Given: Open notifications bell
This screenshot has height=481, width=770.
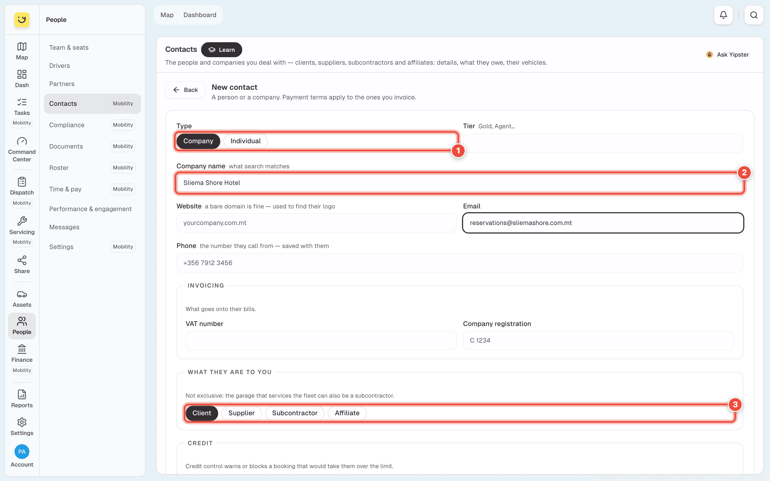Looking at the screenshot, I should [x=723, y=15].
